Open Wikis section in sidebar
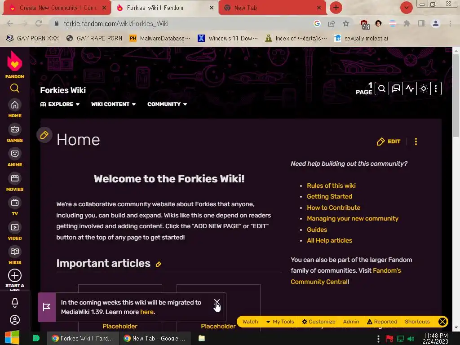Image resolution: width=460 pixels, height=345 pixels. point(15,256)
